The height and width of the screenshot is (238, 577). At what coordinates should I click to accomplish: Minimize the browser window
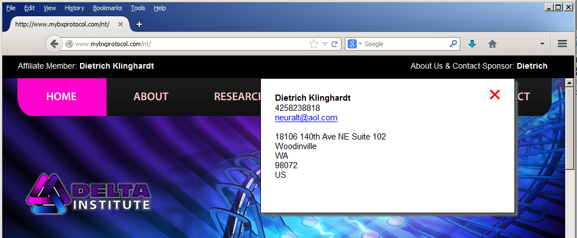coord(549,7)
